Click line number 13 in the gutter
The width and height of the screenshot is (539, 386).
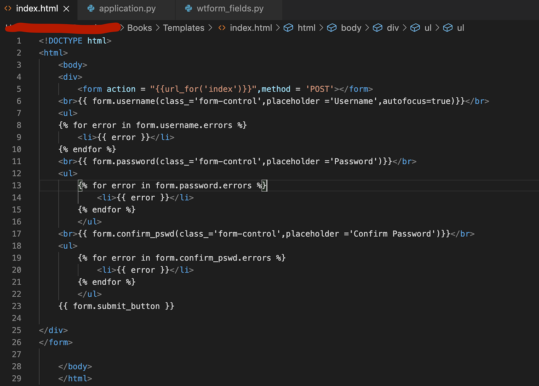point(17,185)
